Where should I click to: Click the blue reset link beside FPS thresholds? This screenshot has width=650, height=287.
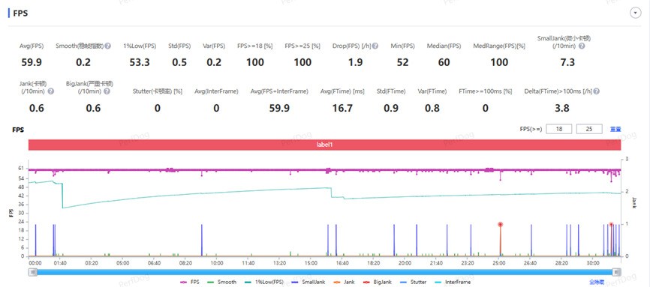point(615,129)
